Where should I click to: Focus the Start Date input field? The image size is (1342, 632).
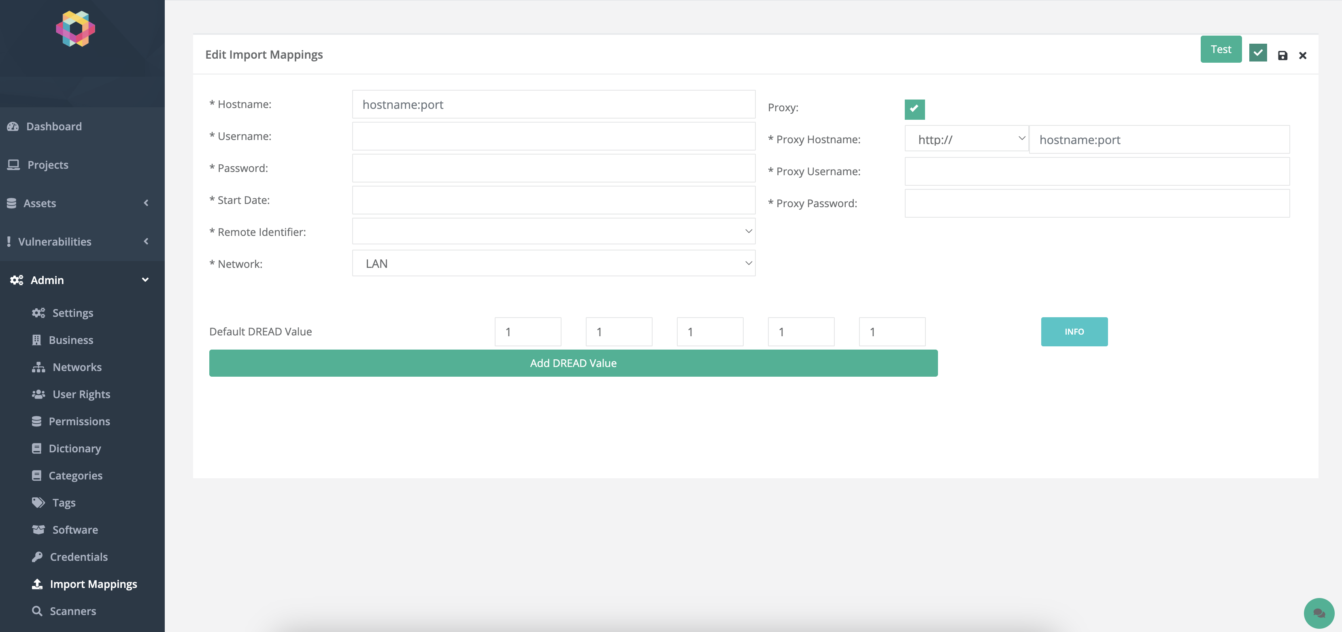[x=554, y=200]
